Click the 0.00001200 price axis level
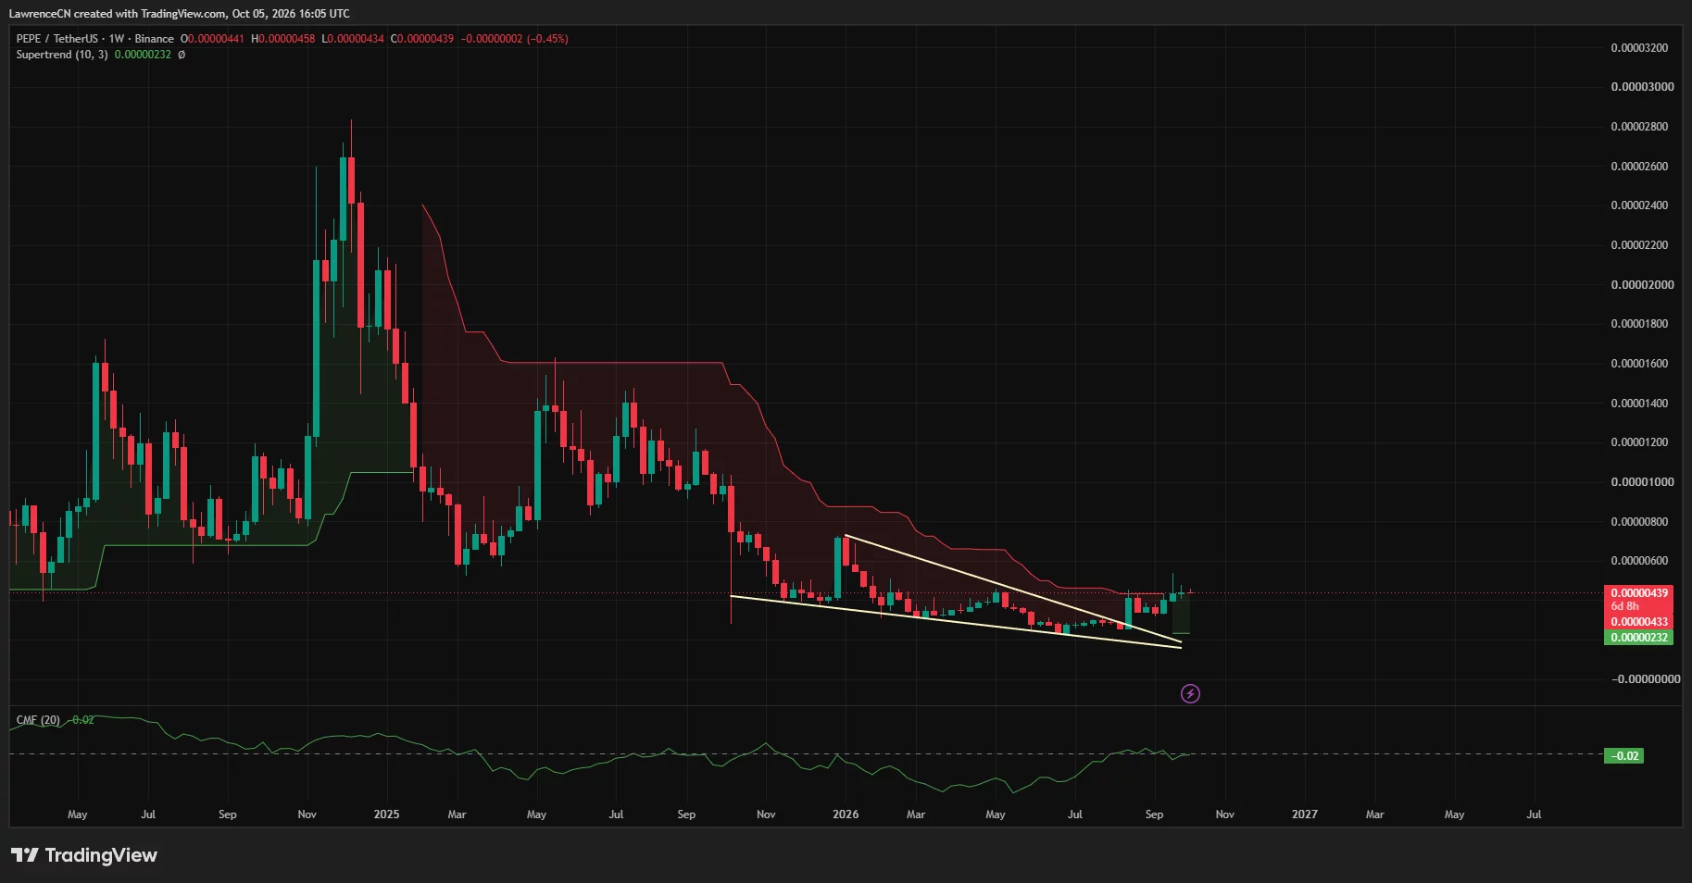Screen dimensions: 1692x883 click(x=1639, y=442)
